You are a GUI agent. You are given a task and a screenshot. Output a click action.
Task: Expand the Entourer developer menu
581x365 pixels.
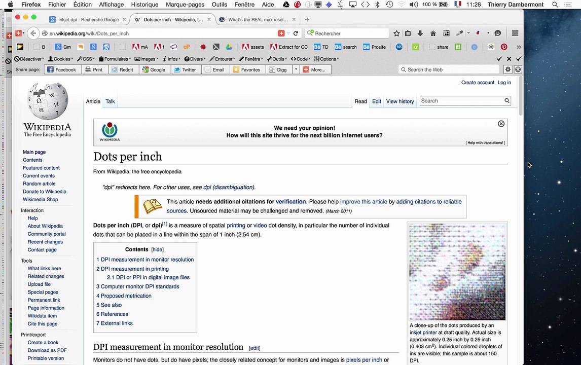point(223,59)
